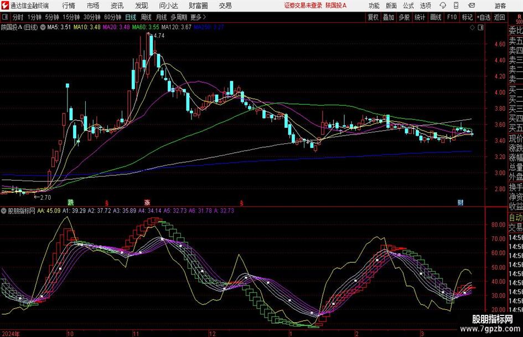
Task: Expand the dropdown arrow beside 陕国投A (日线)
Action: click(x=43, y=27)
